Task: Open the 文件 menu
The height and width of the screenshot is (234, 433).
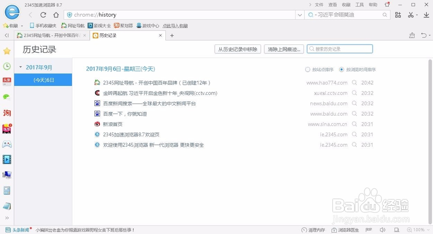Action: coord(319,5)
